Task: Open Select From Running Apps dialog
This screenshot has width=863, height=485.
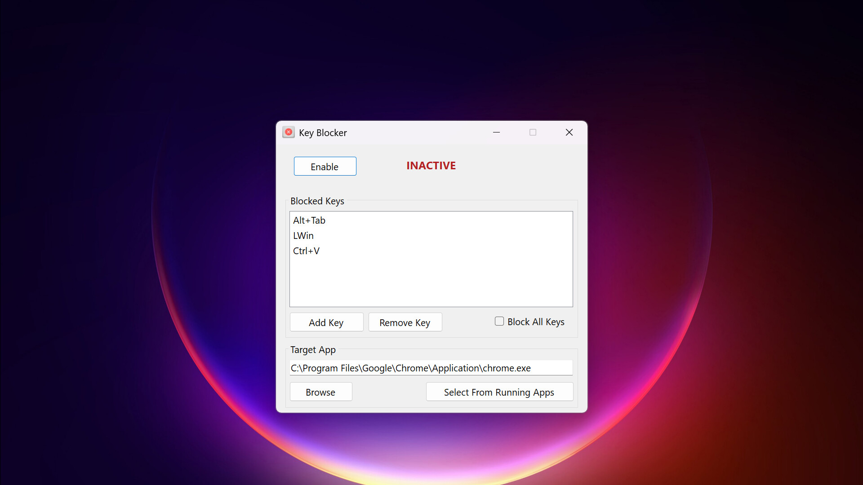Action: click(x=499, y=392)
